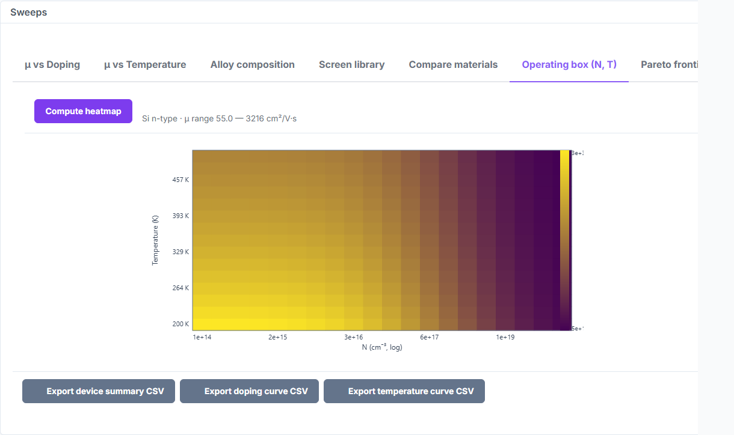Click the 2e+15 doping tick label

click(277, 337)
